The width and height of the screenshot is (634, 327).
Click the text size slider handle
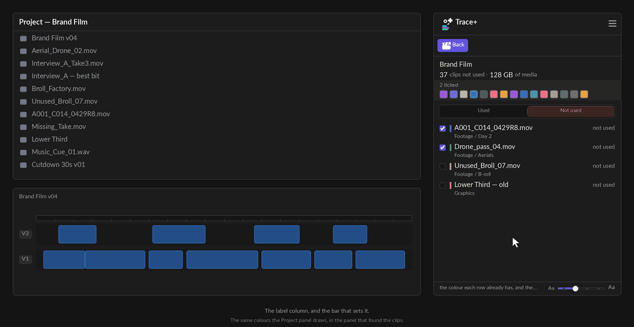575,288
